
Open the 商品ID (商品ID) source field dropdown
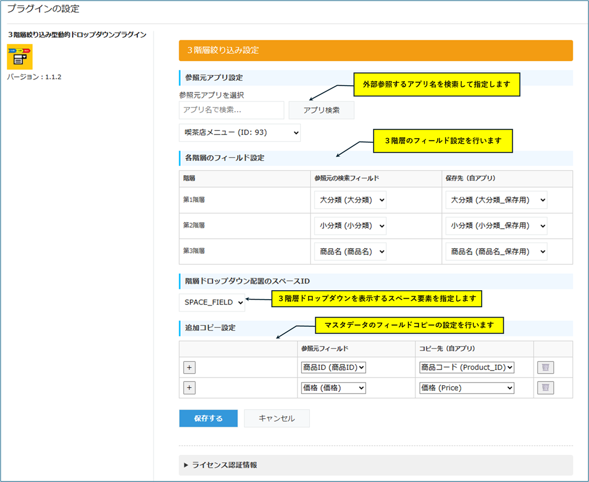(x=333, y=367)
